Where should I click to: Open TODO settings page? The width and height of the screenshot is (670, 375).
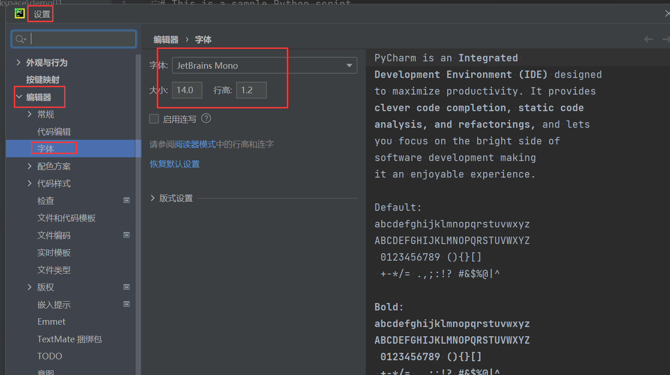50,356
